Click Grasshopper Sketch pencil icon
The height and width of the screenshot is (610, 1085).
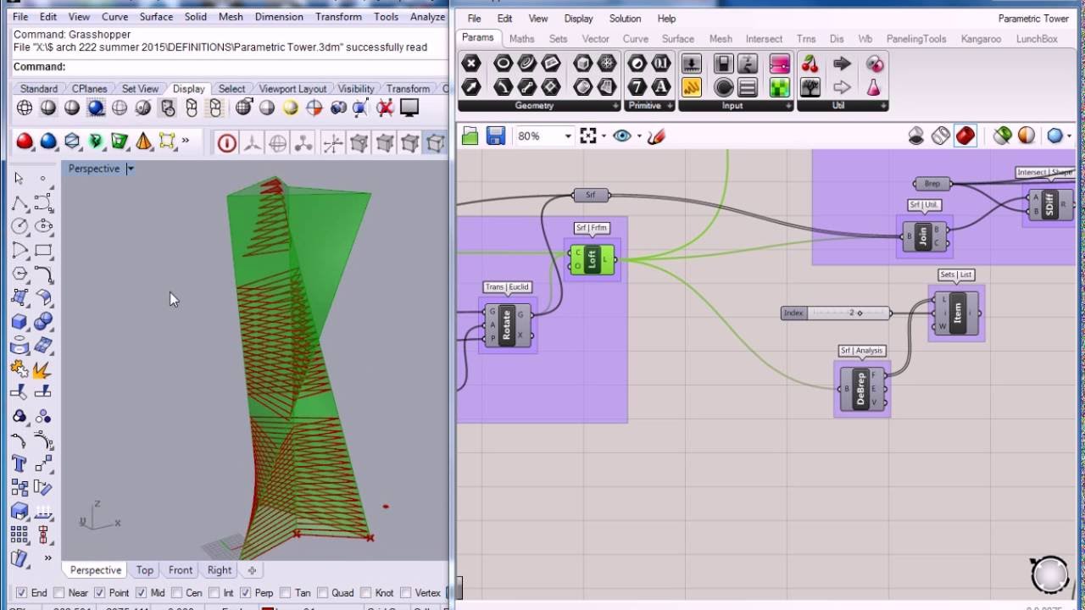click(x=656, y=136)
